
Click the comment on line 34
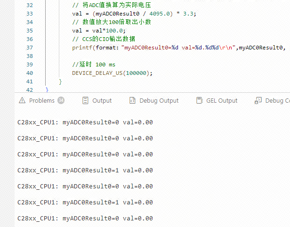112,22
